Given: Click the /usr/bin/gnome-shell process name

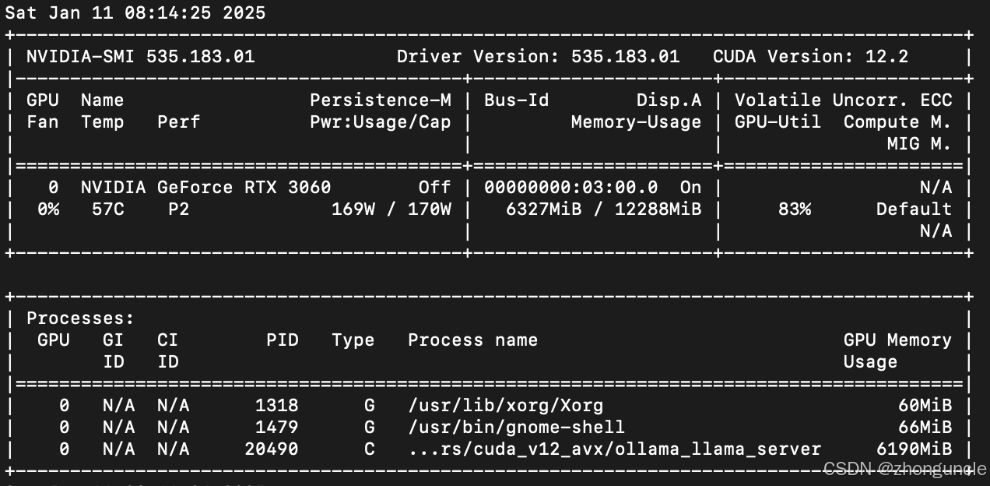Looking at the screenshot, I should coord(516,428).
